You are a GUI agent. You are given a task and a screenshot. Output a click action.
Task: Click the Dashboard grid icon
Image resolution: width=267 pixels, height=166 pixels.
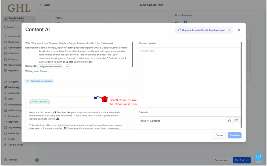[x=5, y=42]
